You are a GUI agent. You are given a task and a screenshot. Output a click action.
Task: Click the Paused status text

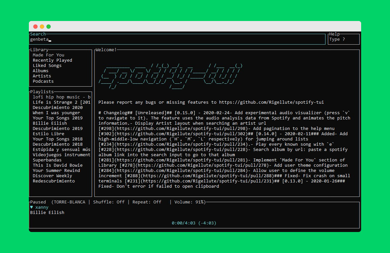point(38,202)
